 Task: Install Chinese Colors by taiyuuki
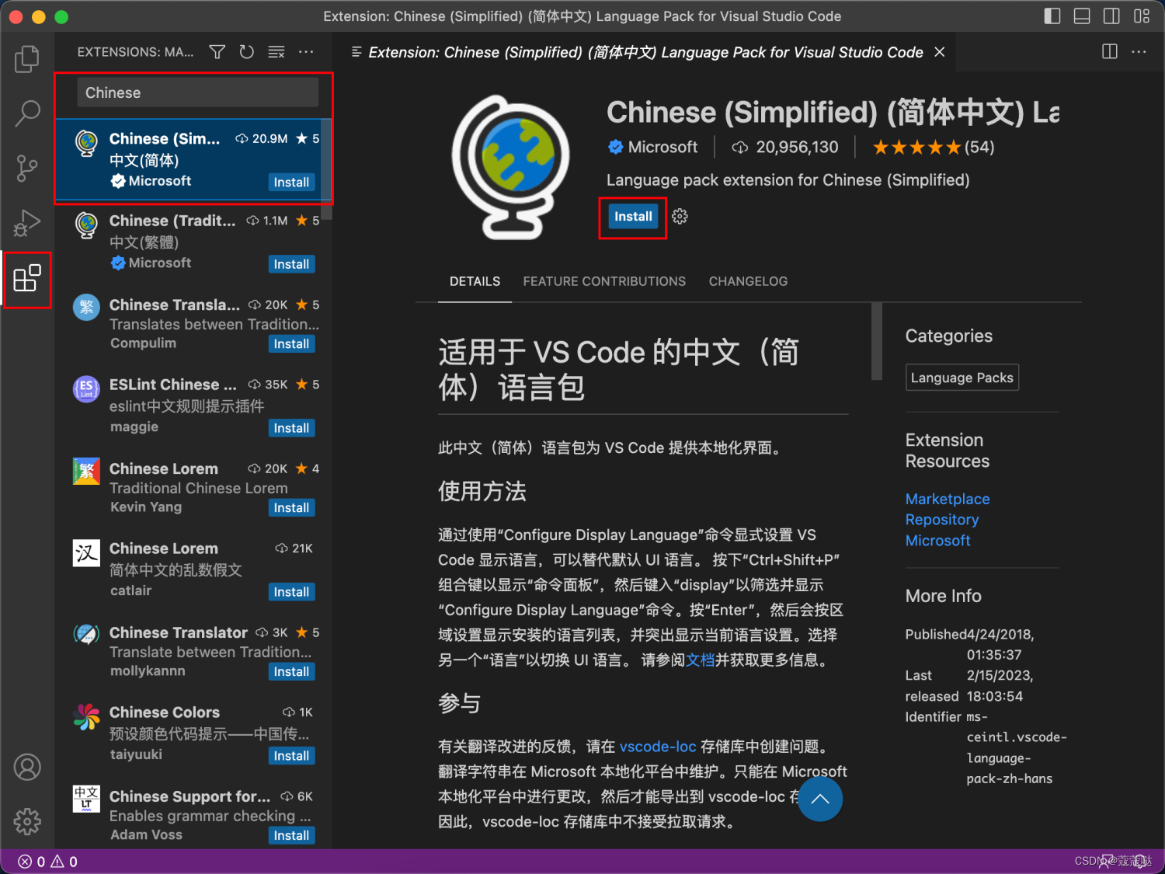tap(291, 756)
